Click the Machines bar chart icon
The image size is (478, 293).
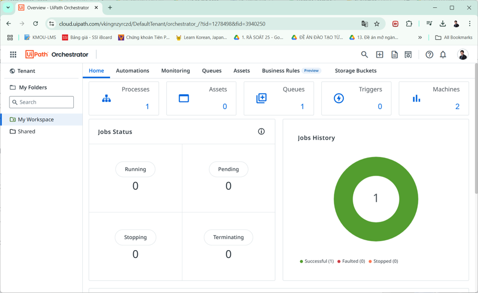[417, 98]
